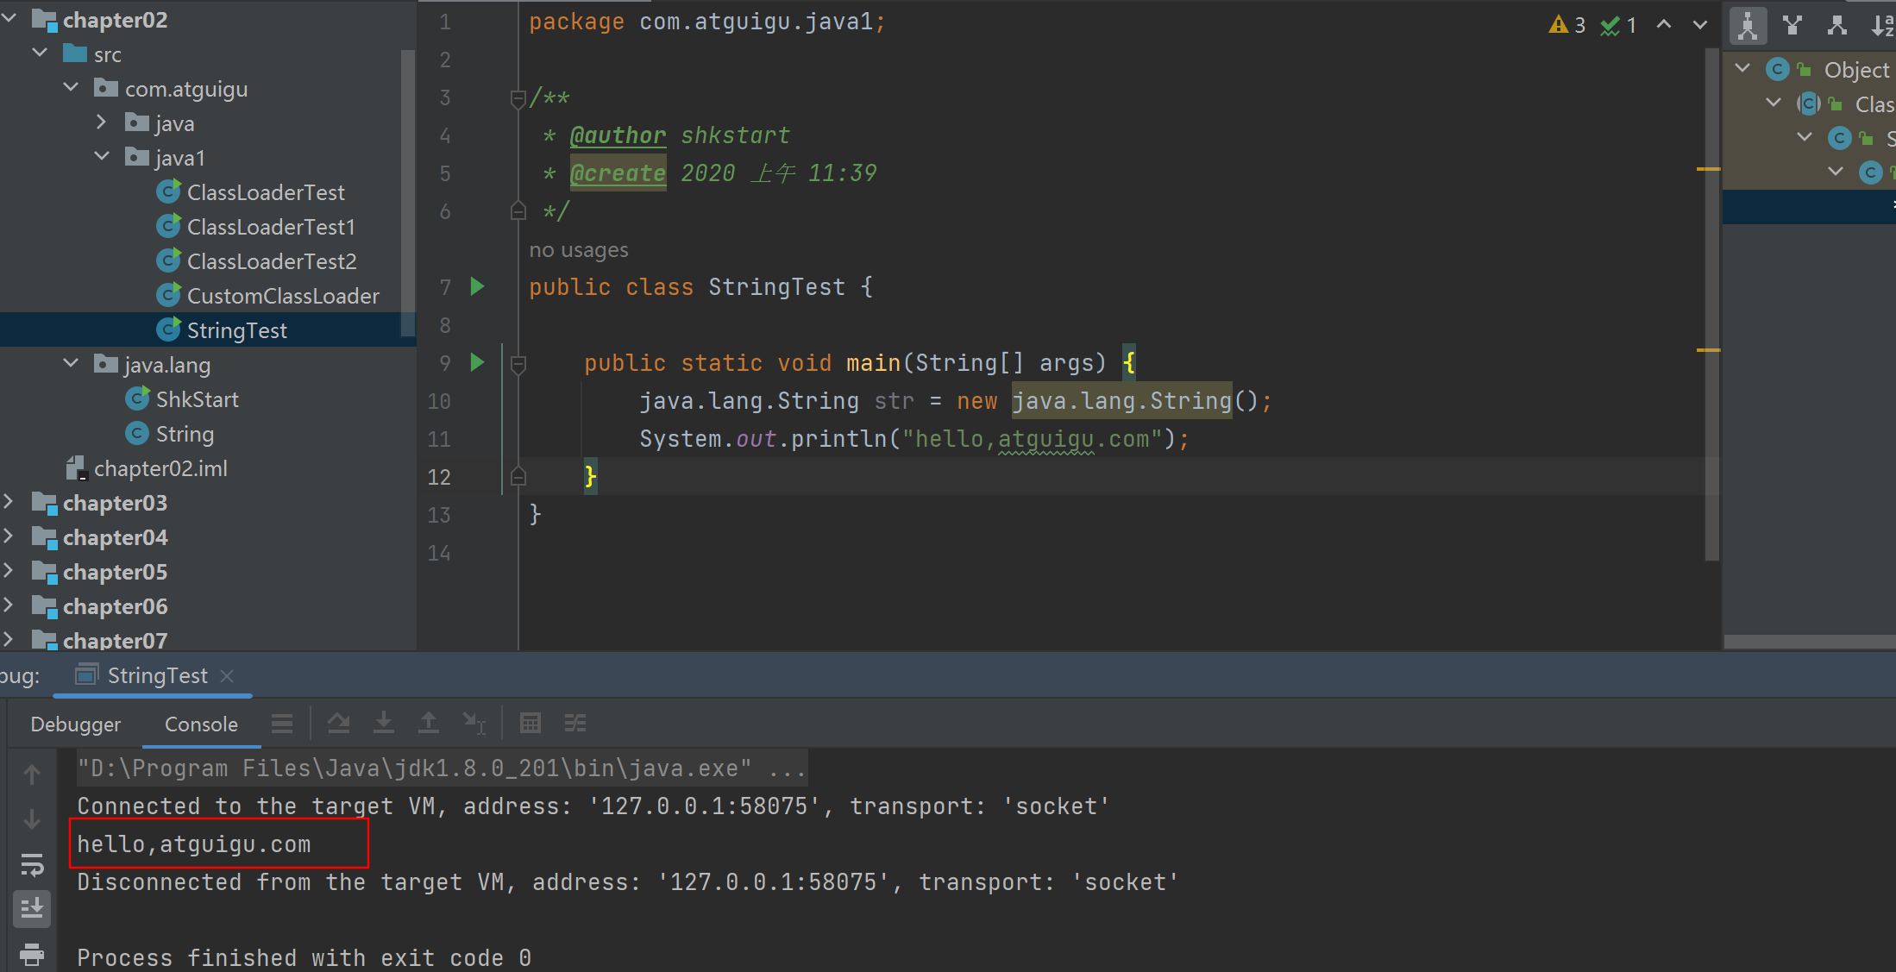This screenshot has height=972, width=1896.
Task: Click Show Execution Point icon in debug toolbar
Action: pos(282,723)
